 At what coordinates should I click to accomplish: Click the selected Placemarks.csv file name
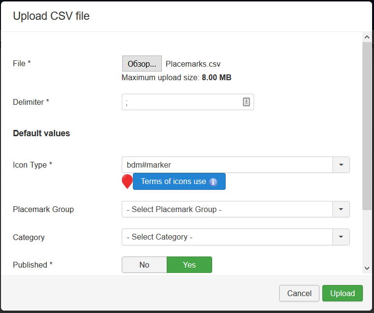point(193,64)
